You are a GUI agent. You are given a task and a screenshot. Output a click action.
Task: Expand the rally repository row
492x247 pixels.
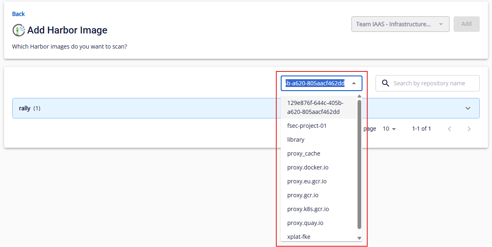tap(468, 108)
